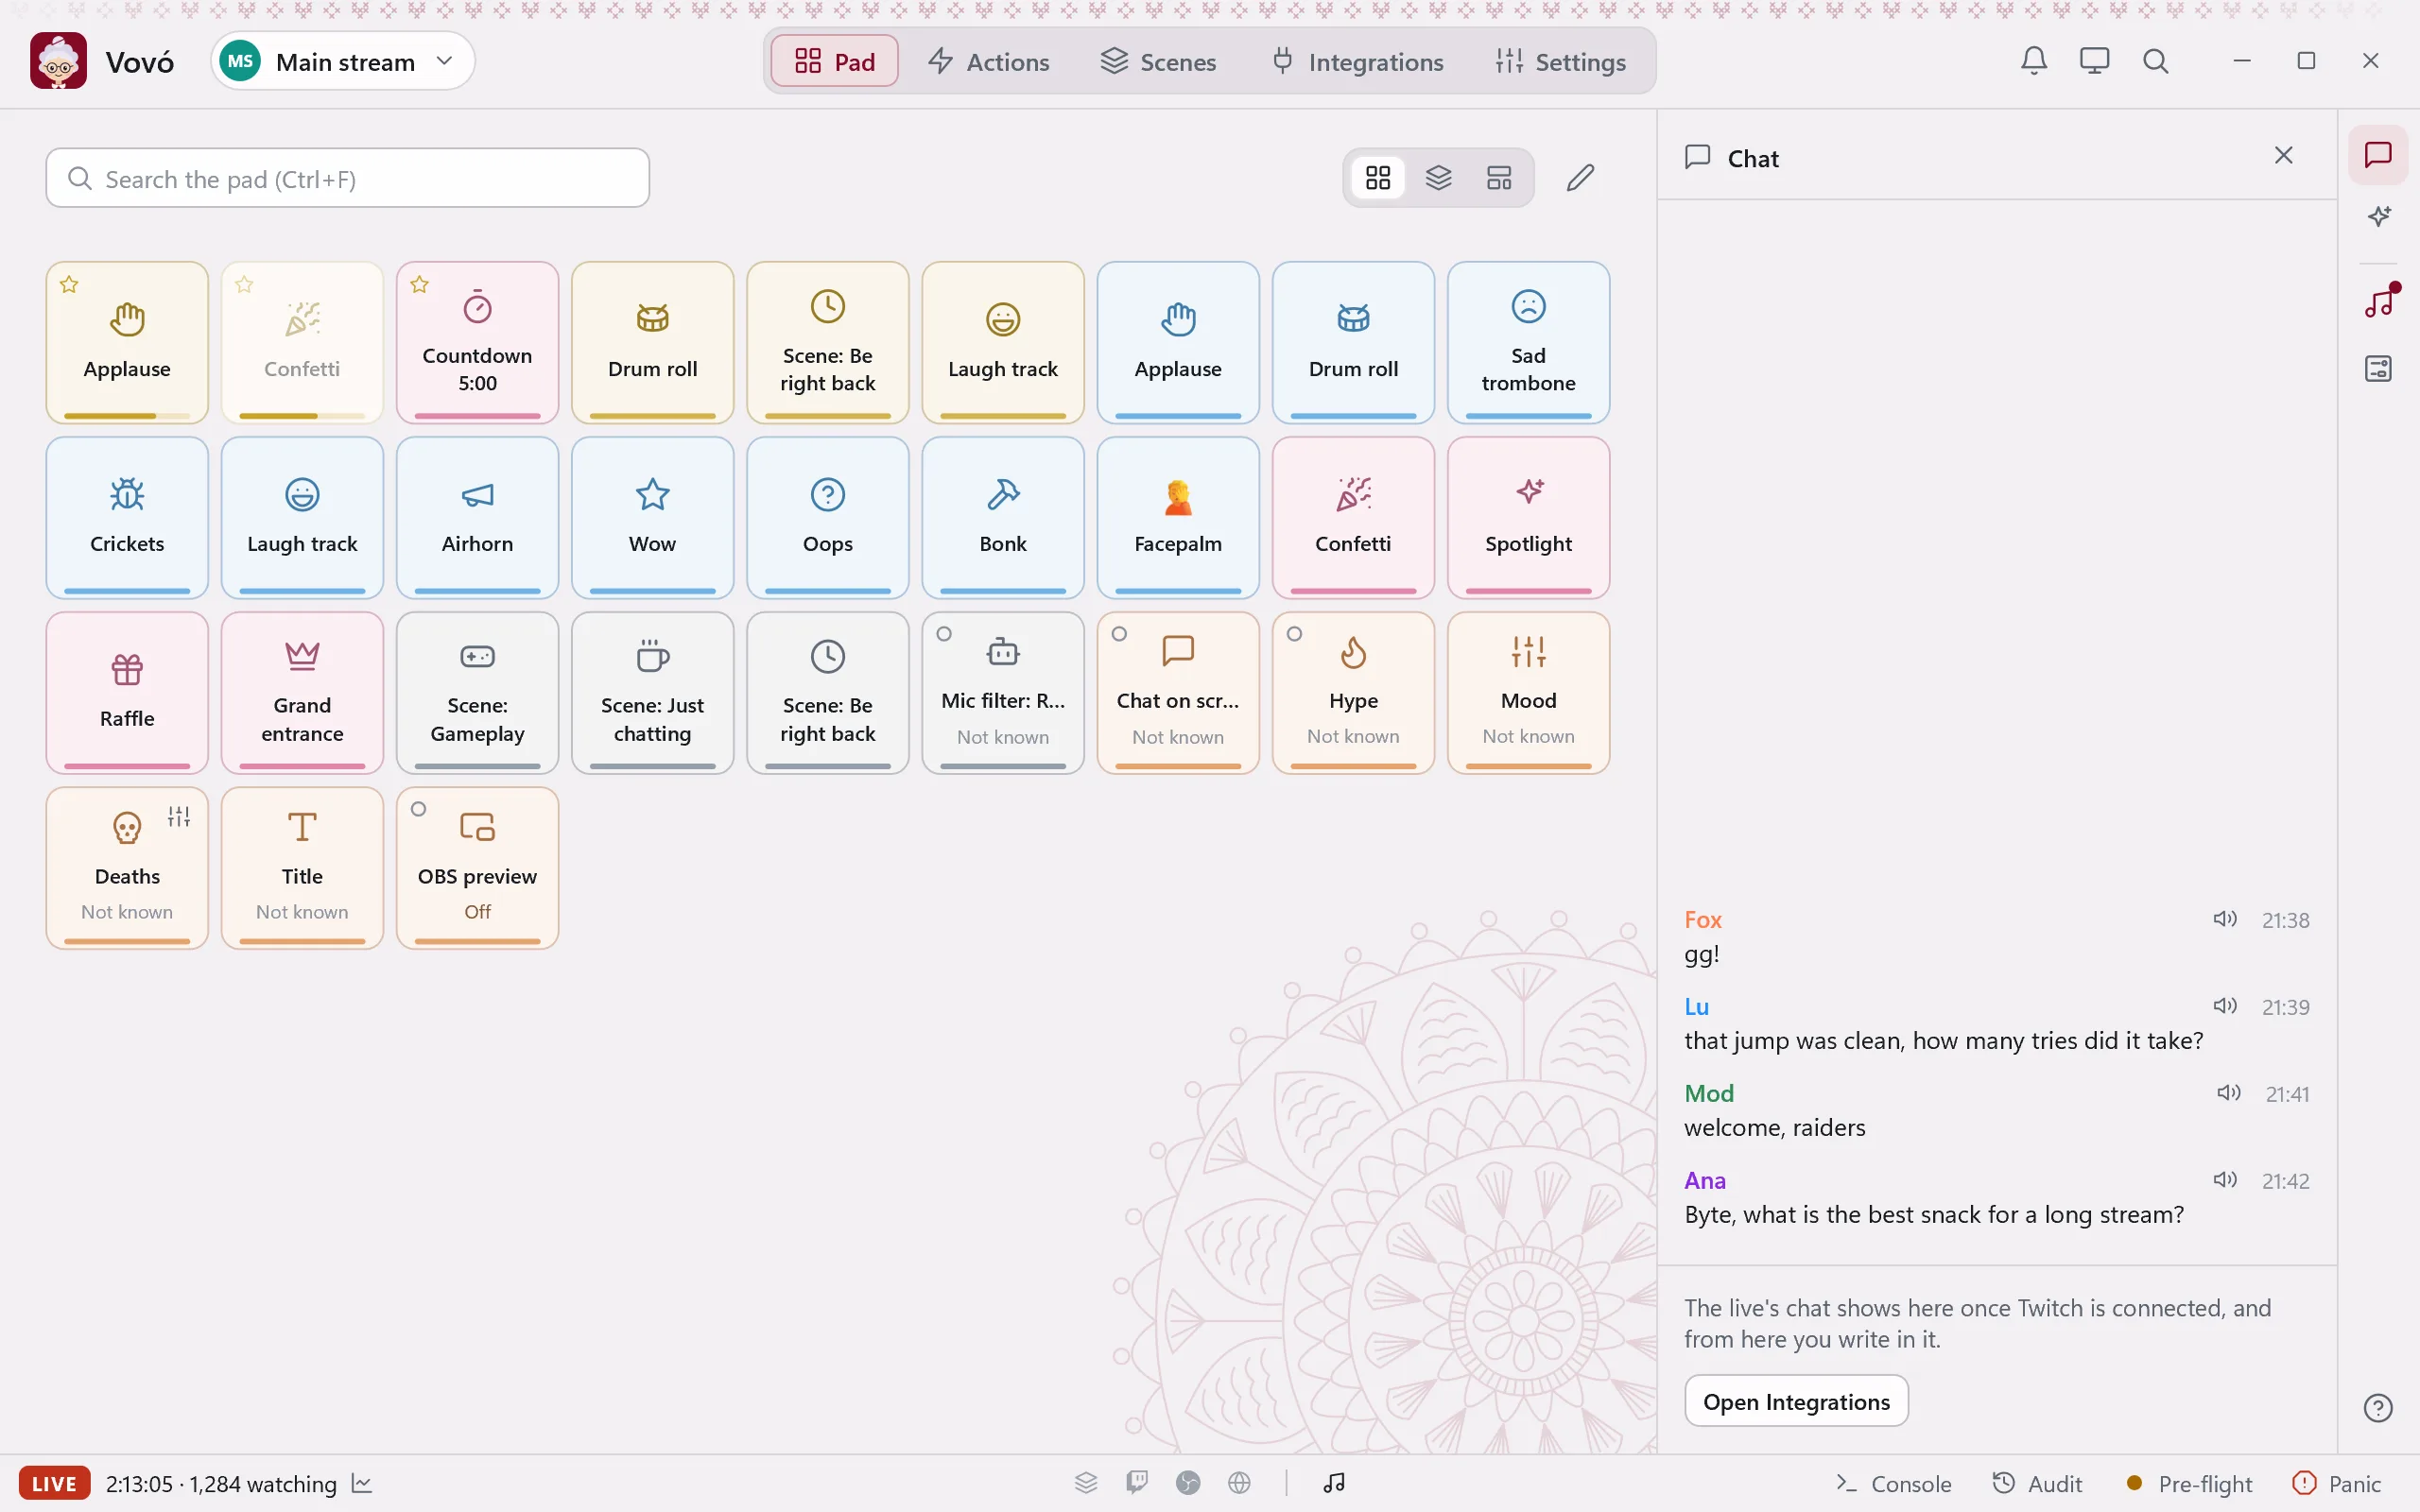Click the pencil edit pad icon

pyautogui.click(x=1580, y=178)
